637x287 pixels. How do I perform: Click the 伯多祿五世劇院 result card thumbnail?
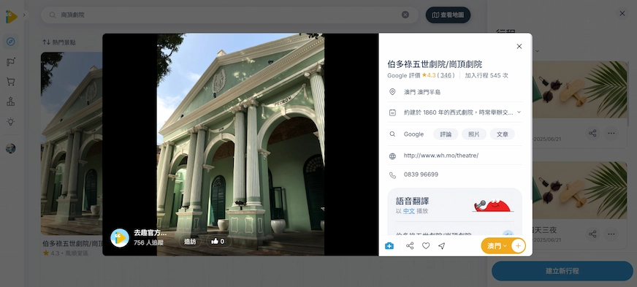tap(72, 143)
